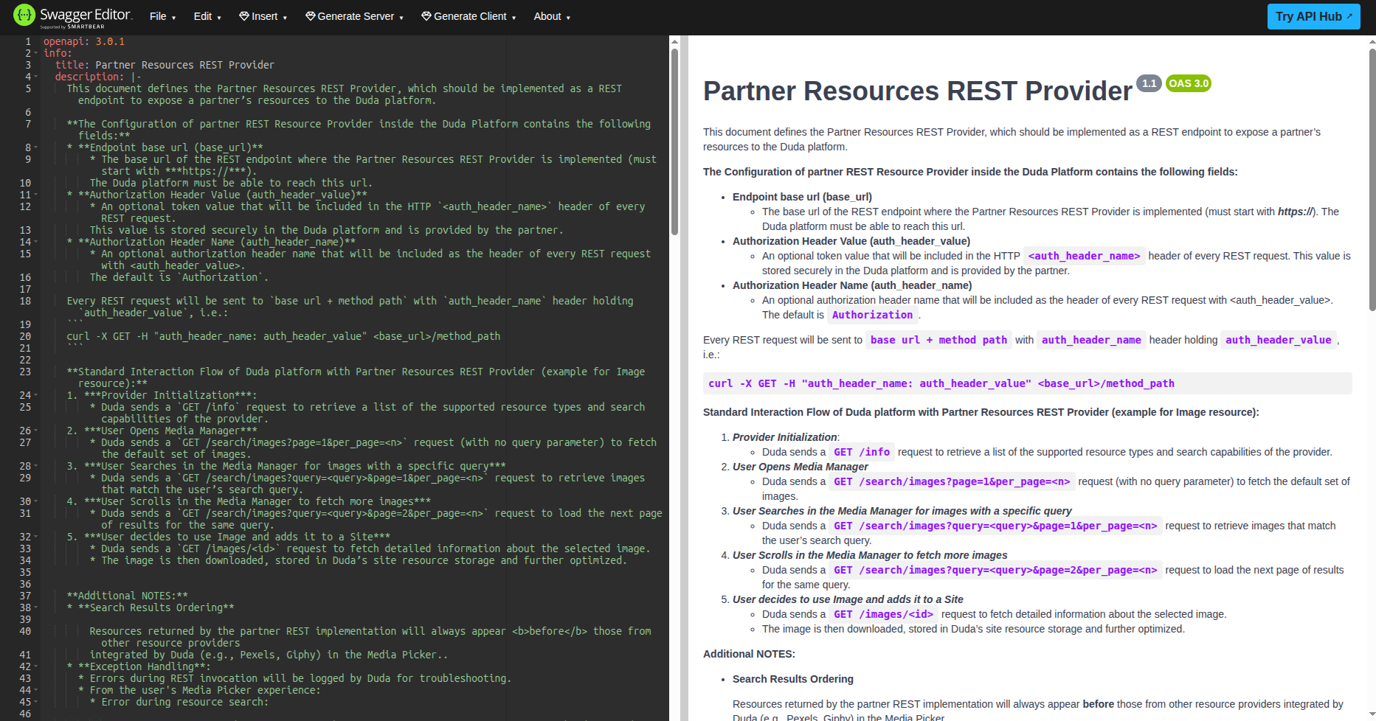Click the 'GET /info' code chip in preview

coord(862,452)
